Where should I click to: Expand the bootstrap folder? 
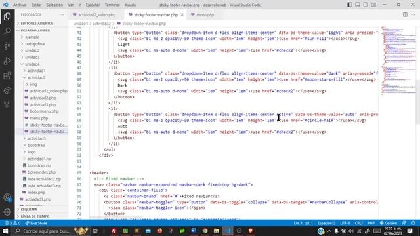(36, 145)
